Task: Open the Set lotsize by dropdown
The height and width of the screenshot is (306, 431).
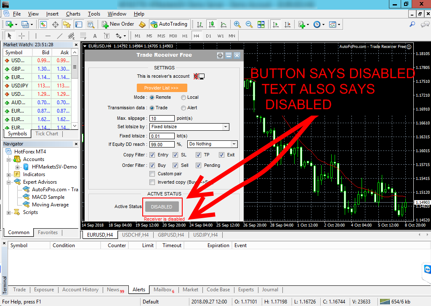Action: (189, 127)
